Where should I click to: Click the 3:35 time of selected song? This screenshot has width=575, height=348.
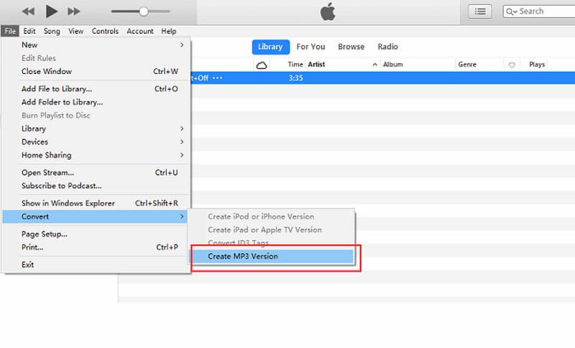(x=295, y=78)
